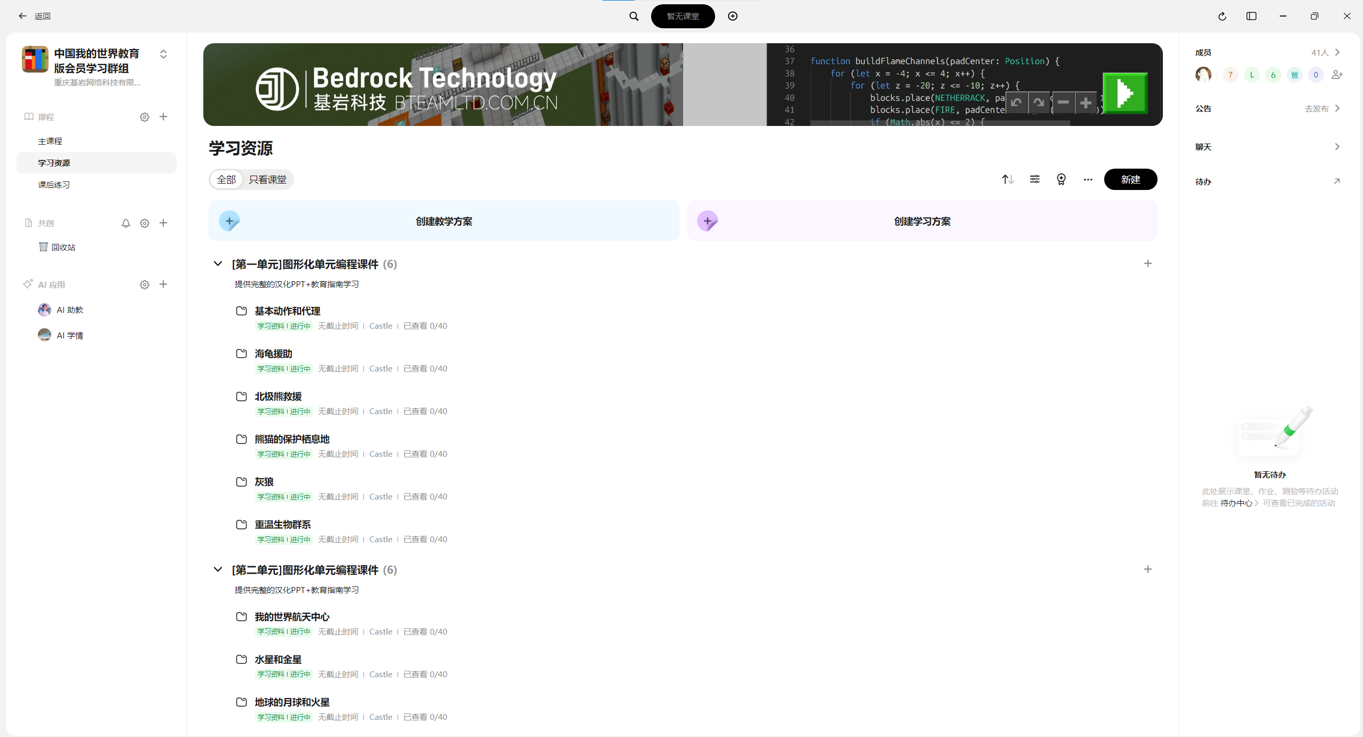Toggle the sidebar panel layout icon
Viewport: 1363px width, 737px height.
(x=1251, y=16)
